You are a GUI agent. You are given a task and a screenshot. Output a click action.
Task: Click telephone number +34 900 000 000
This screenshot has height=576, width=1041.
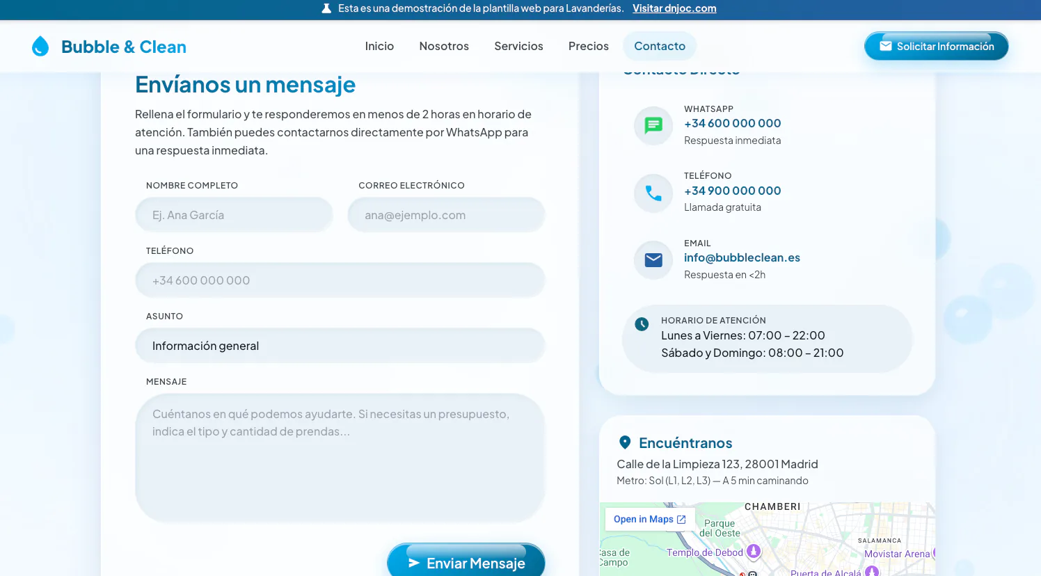click(x=732, y=191)
